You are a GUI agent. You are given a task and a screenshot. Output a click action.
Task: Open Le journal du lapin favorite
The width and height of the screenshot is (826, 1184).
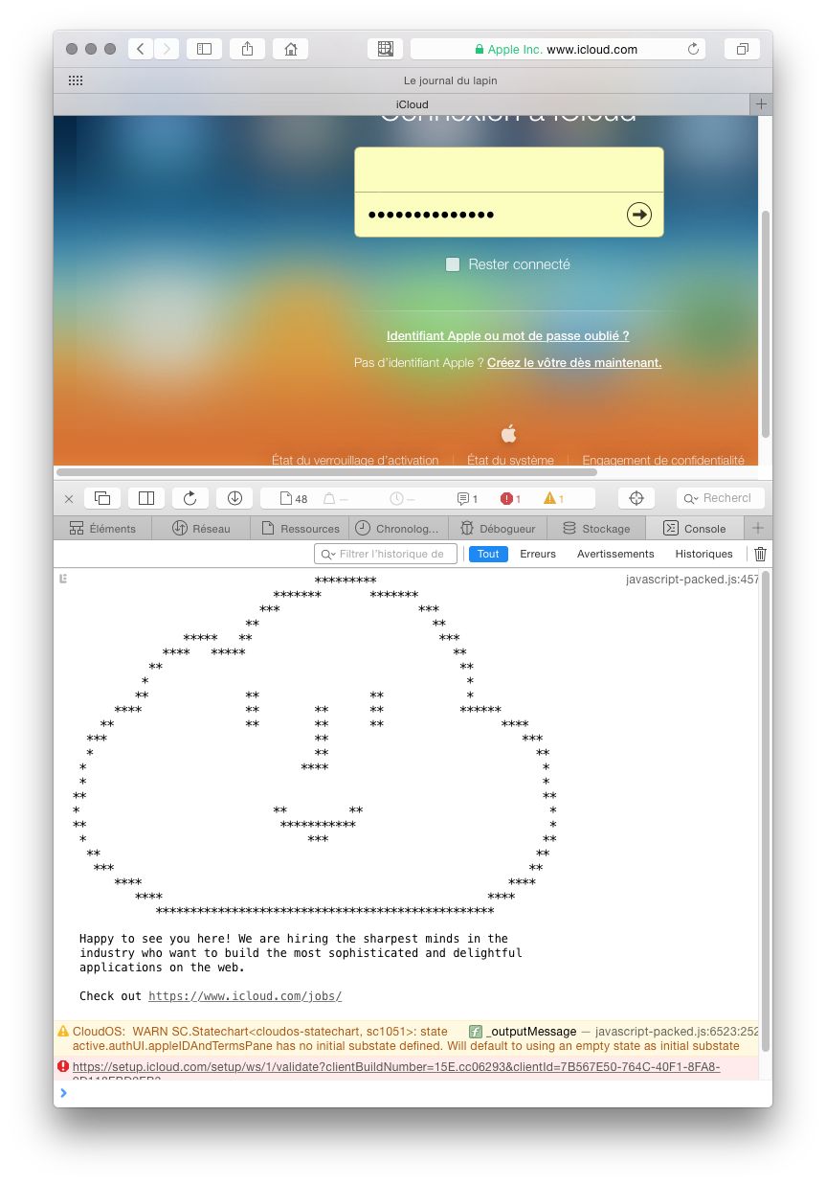451,80
